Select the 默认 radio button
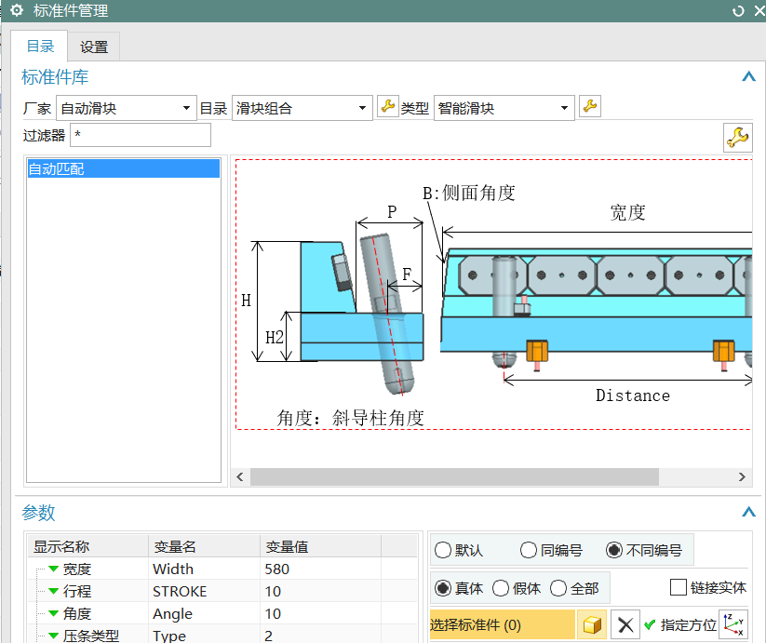Image resolution: width=766 pixels, height=643 pixels. pyautogui.click(x=443, y=550)
